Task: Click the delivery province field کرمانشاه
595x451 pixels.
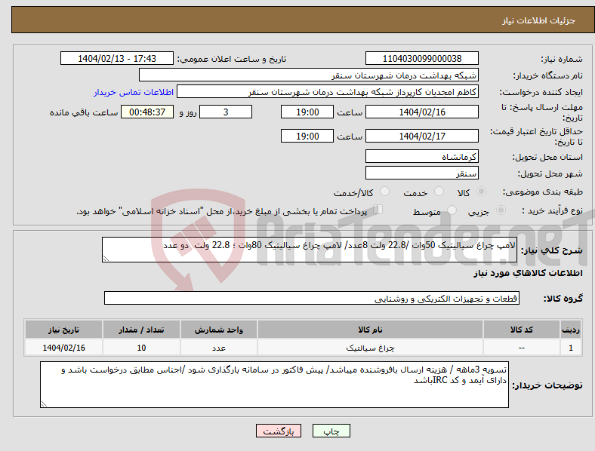Action: pos(422,156)
